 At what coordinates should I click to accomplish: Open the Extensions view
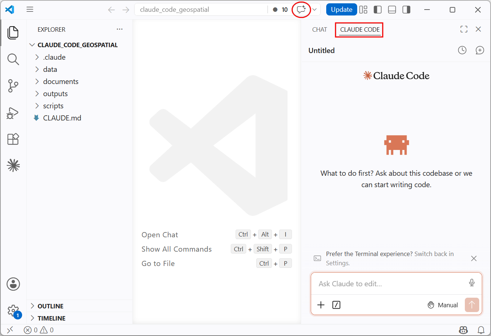13,139
